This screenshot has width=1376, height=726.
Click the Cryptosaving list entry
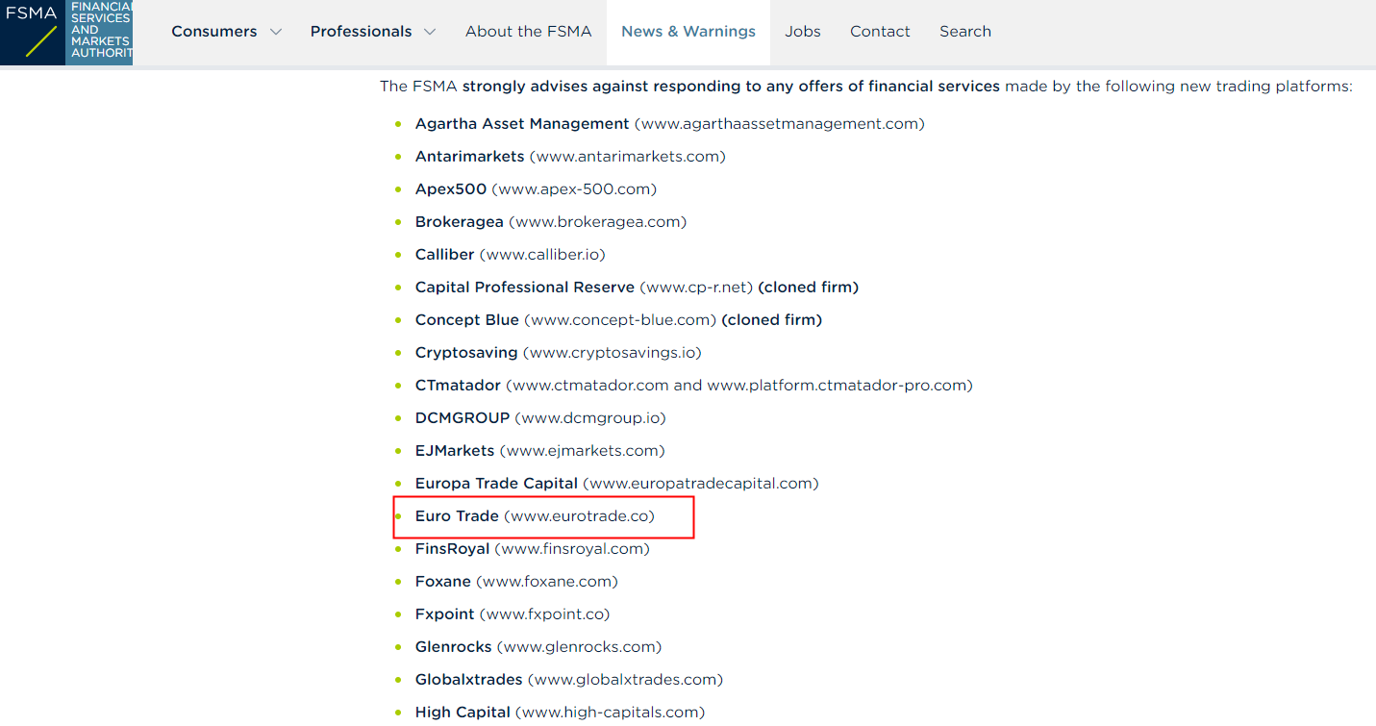pos(559,353)
